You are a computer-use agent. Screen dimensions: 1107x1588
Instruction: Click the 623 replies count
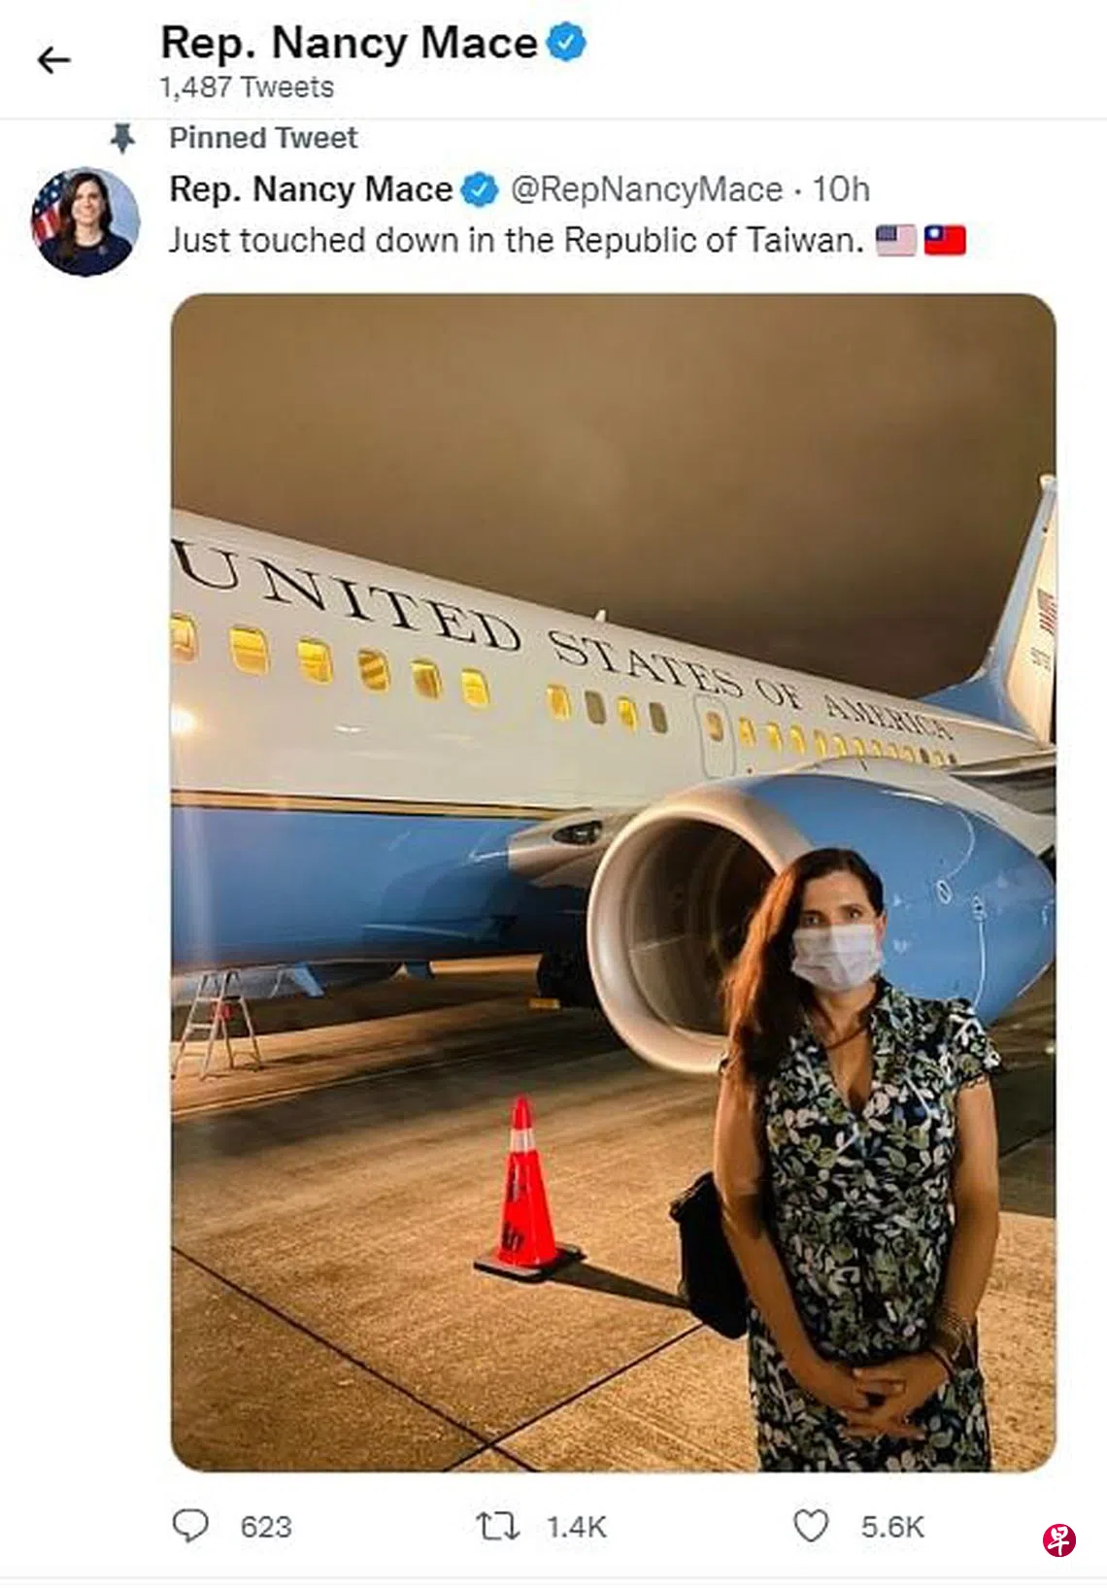coord(266,1527)
